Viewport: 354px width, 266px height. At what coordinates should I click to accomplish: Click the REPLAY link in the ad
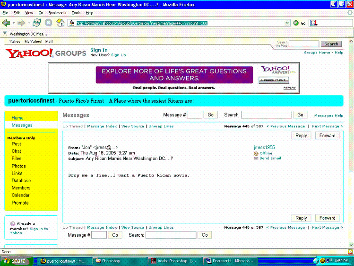pyautogui.click(x=289, y=88)
